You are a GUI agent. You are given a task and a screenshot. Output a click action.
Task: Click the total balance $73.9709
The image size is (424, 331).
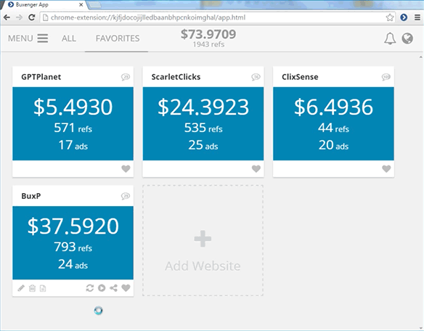click(x=208, y=34)
